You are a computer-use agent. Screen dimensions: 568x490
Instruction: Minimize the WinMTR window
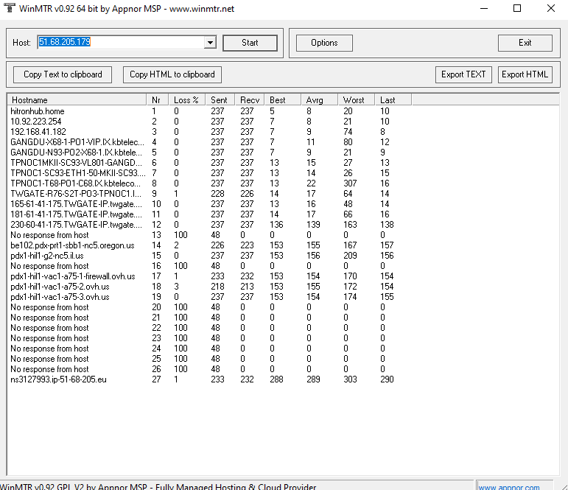tap(483, 8)
